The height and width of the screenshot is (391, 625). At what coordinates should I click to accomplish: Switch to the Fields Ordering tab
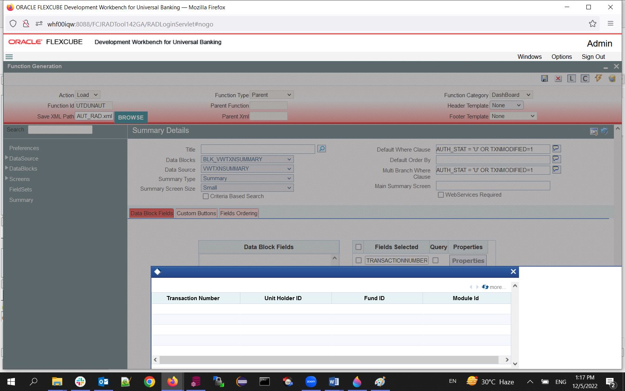(x=239, y=213)
